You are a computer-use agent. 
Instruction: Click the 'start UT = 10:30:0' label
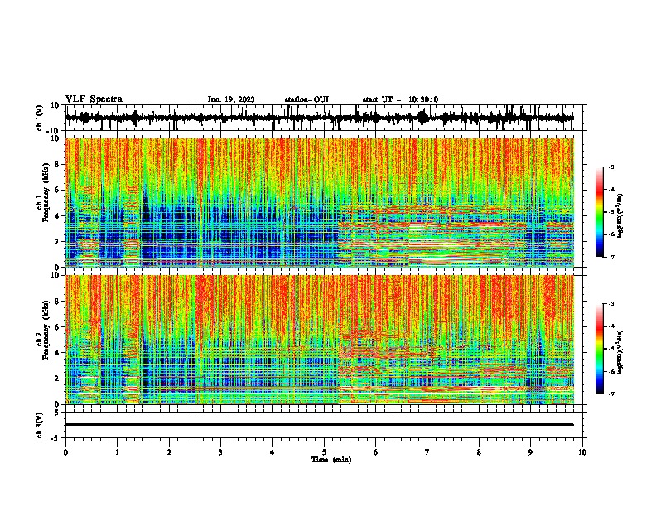[x=400, y=99]
